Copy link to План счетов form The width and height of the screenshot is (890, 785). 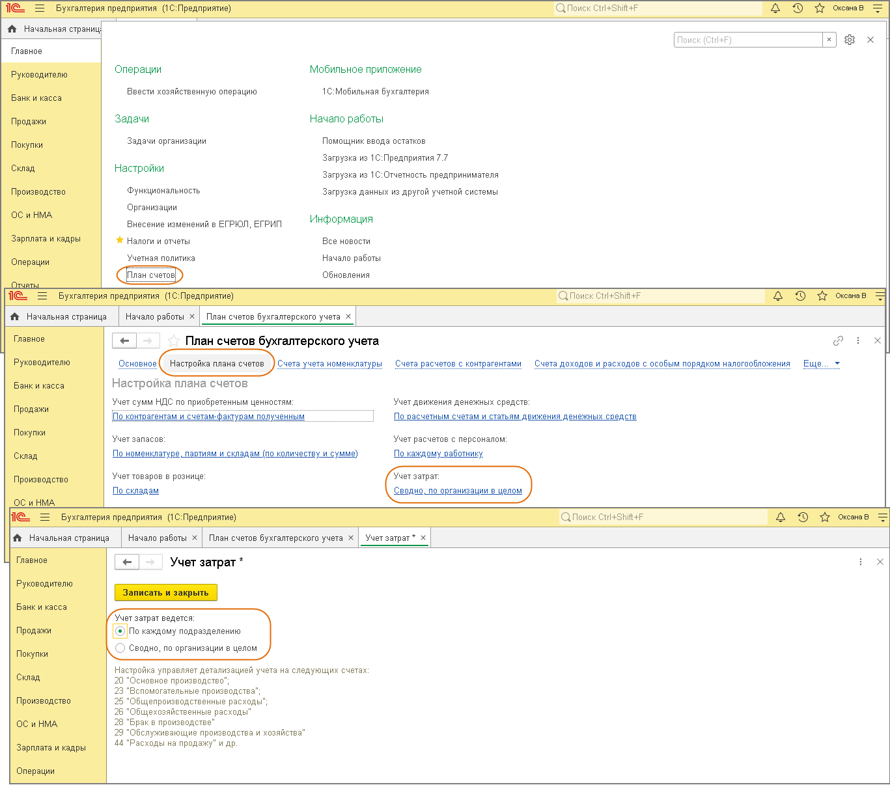pos(838,340)
